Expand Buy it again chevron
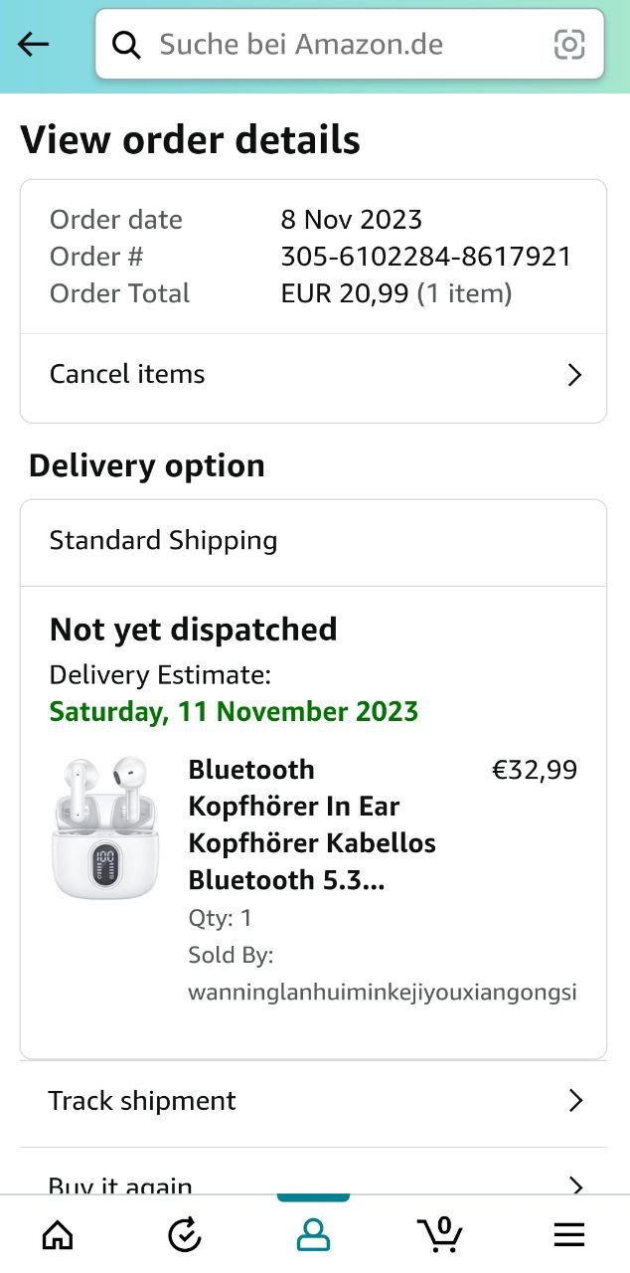This screenshot has width=630, height=1273. (x=573, y=1184)
